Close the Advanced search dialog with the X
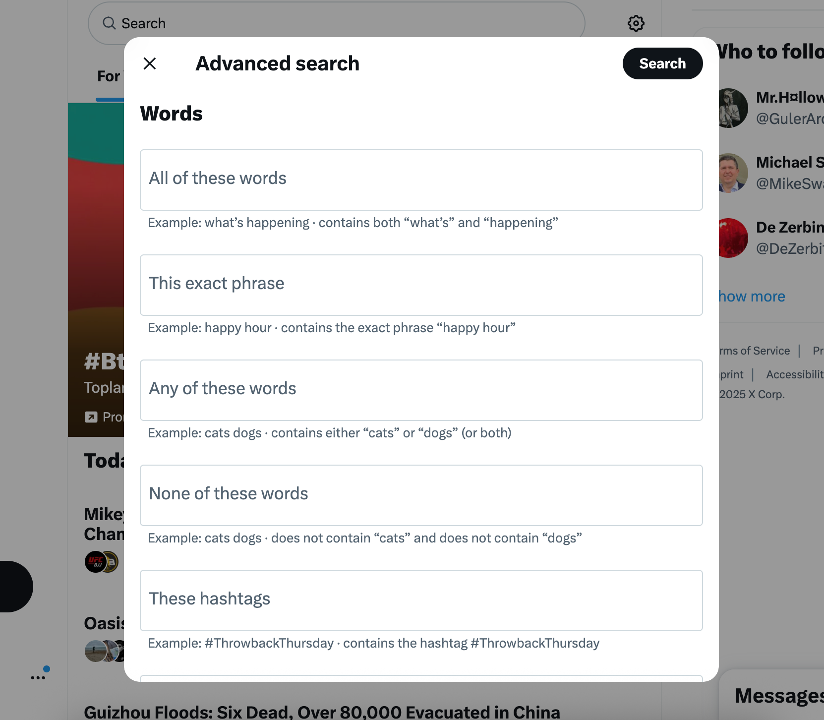824x720 pixels. 150,63
